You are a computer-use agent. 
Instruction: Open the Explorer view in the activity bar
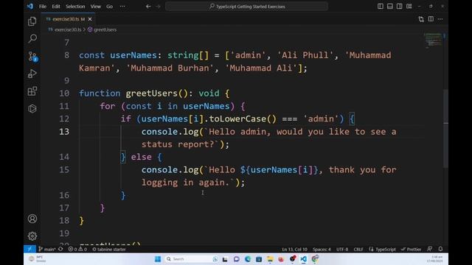tap(32, 21)
